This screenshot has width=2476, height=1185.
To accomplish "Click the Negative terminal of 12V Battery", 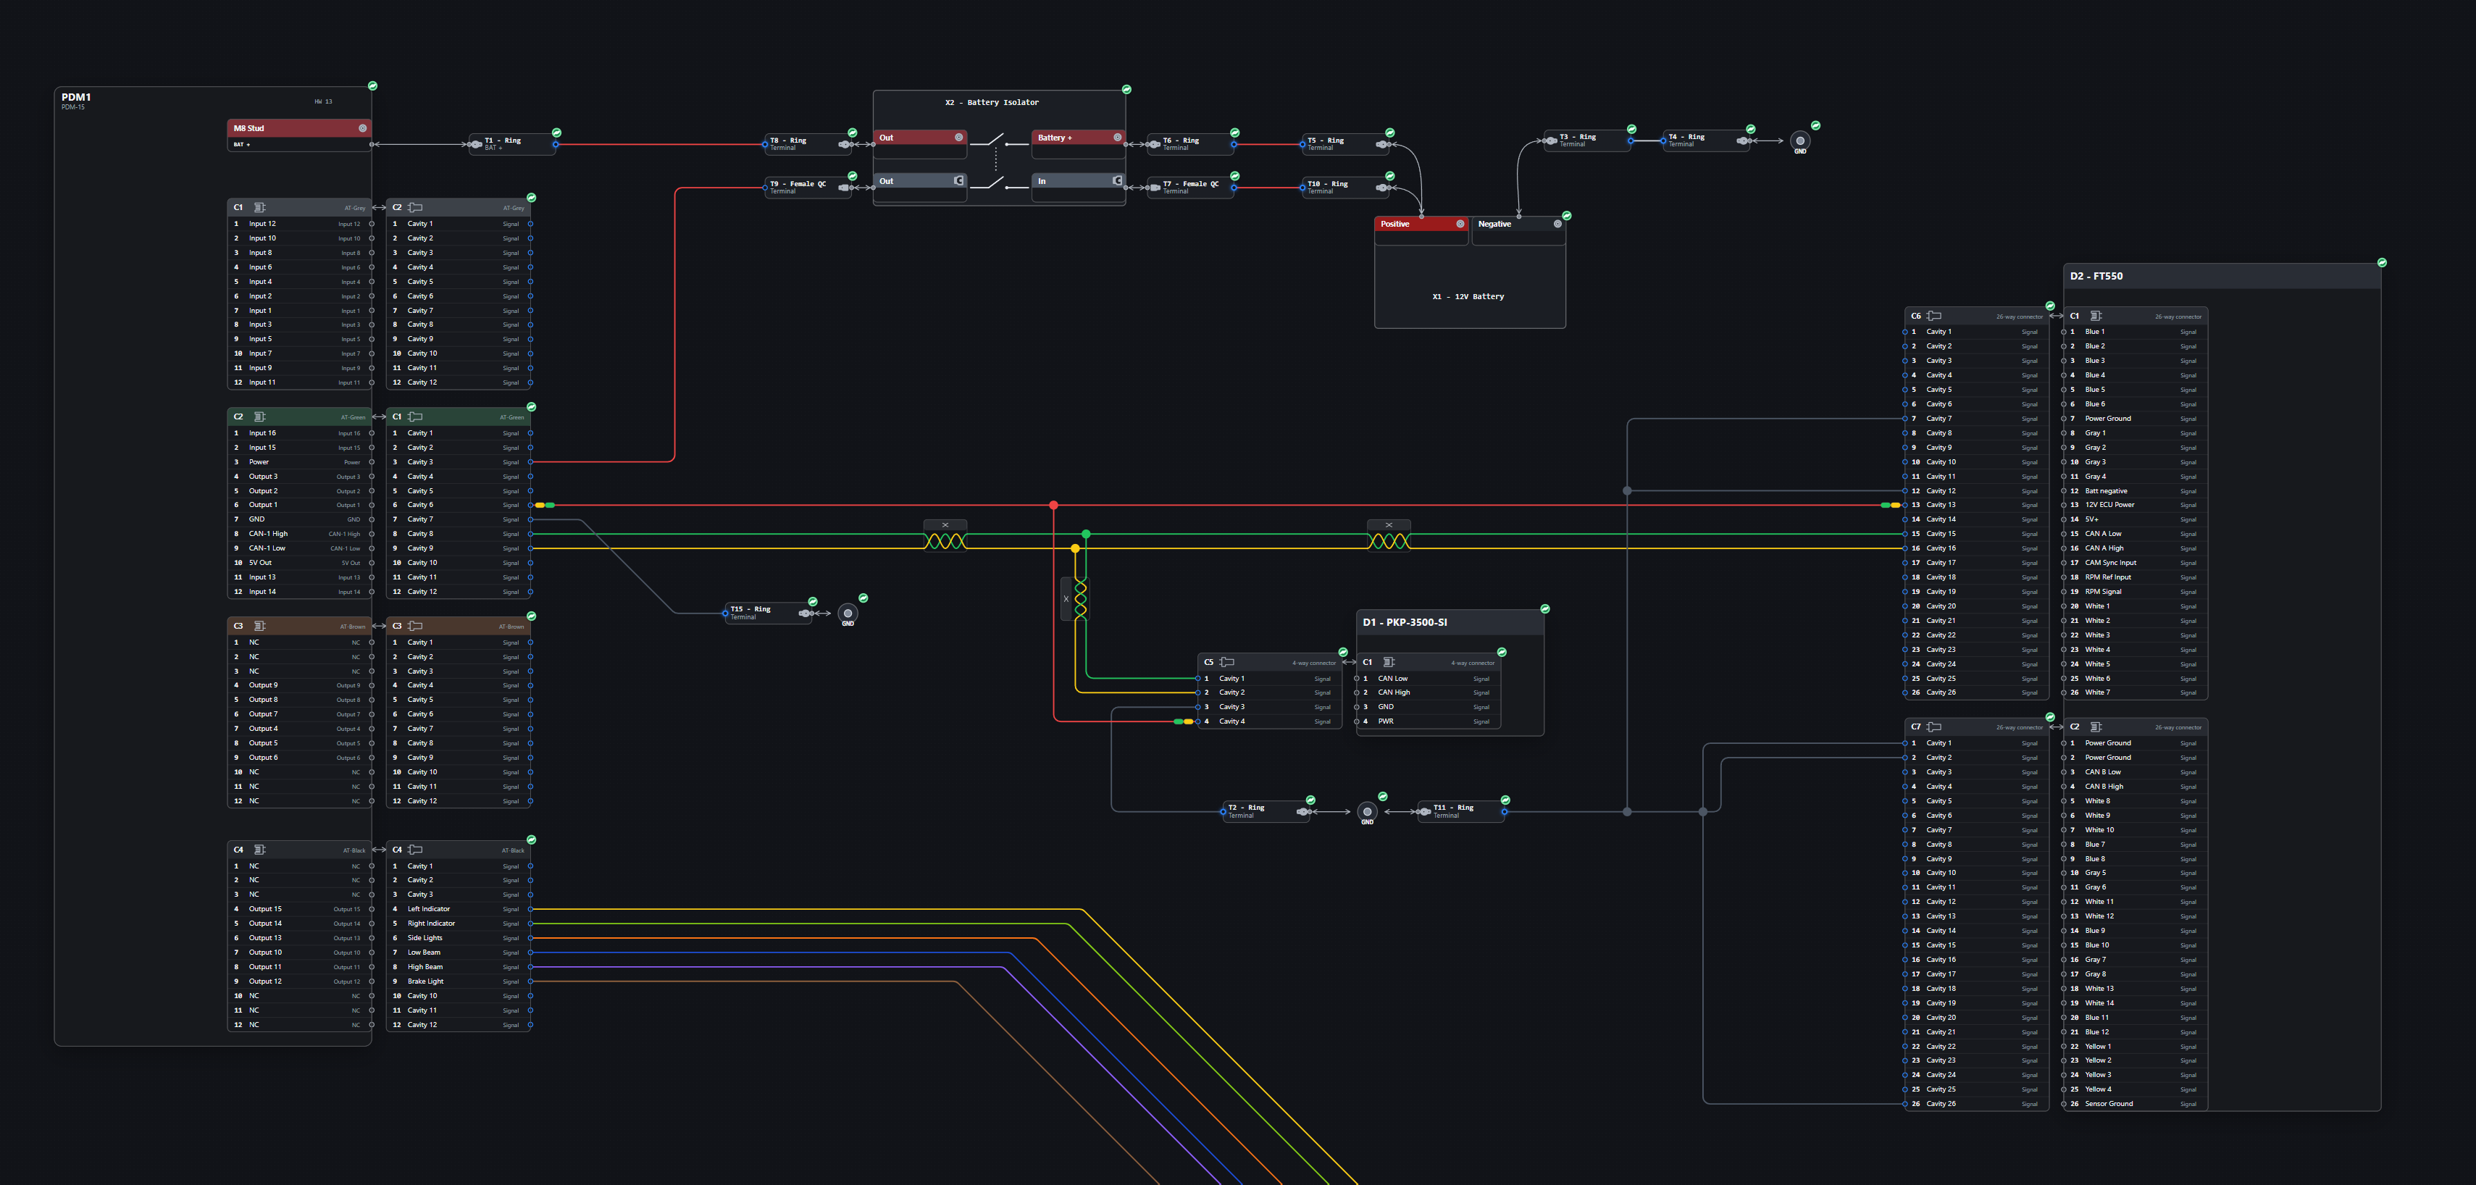I will tap(1518, 224).
